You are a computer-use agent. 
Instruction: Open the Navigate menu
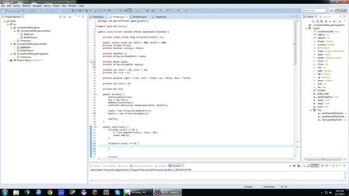click(37, 6)
